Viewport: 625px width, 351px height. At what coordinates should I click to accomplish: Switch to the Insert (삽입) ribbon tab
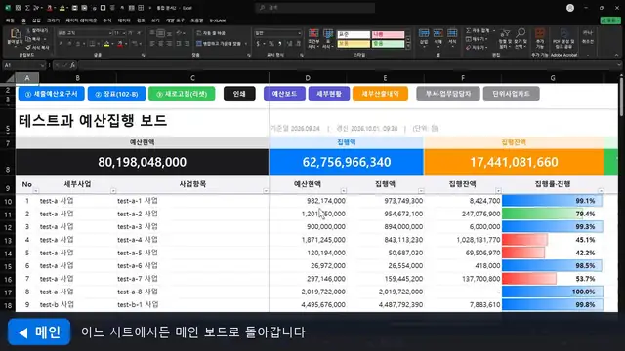[36, 20]
